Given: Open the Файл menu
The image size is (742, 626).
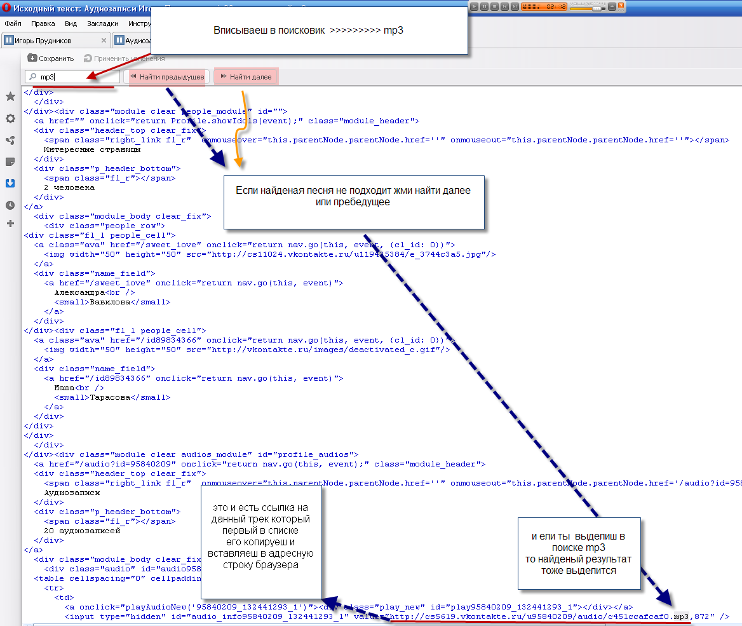Looking at the screenshot, I should 13,24.
